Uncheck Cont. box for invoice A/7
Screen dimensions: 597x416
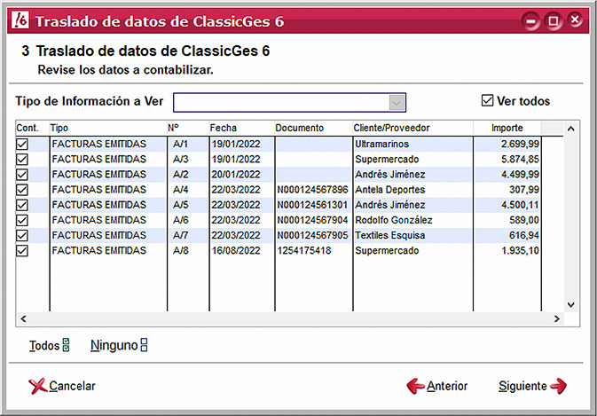click(x=22, y=235)
